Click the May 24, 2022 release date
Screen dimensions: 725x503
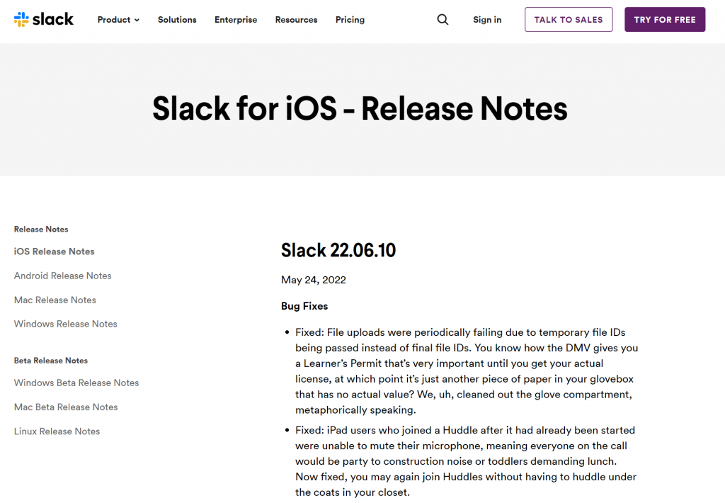coord(313,280)
